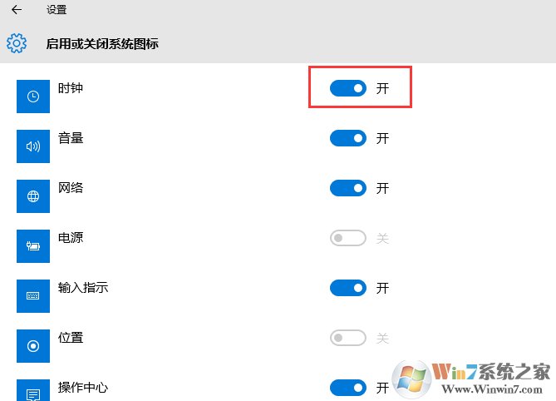Click the clock icon tile

point(33,97)
